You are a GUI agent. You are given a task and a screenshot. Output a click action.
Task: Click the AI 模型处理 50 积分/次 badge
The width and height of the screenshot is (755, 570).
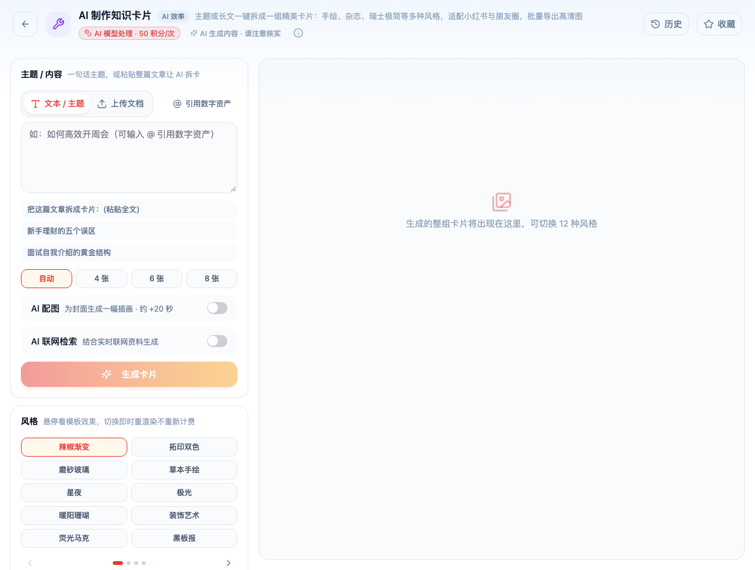(129, 33)
